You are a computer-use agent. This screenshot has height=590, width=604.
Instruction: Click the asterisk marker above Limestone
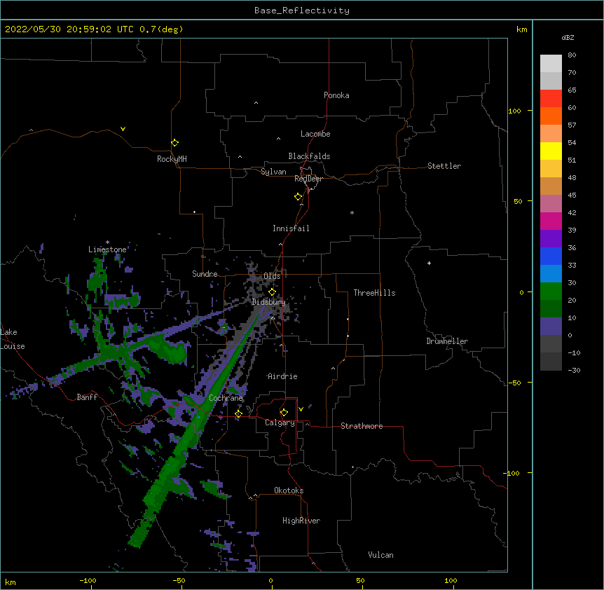tap(107, 242)
